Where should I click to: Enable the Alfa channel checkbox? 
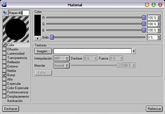4,79
